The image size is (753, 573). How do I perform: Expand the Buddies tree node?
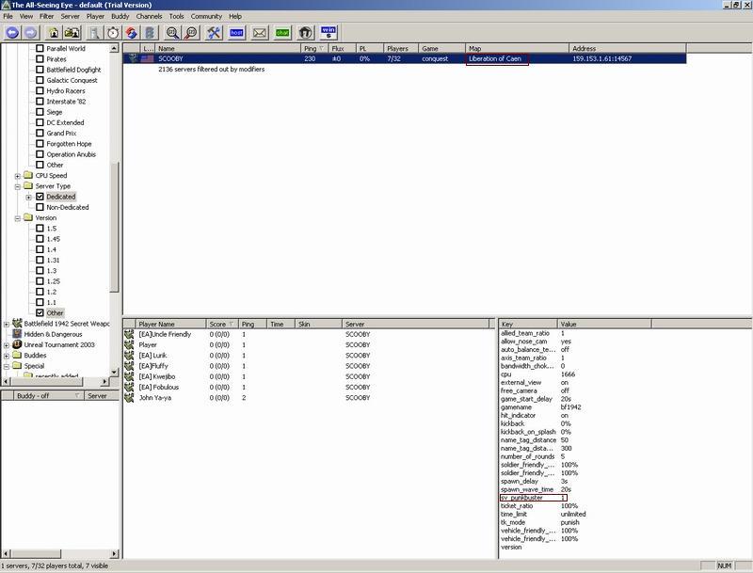(x=7, y=356)
